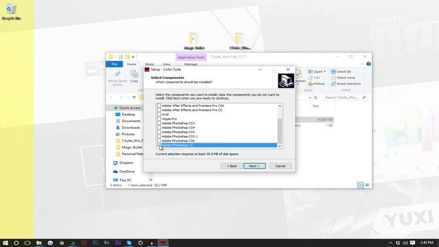Open Quick Access Toolbar dropdown arrow
The width and height of the screenshot is (439, 247).
[x=133, y=57]
